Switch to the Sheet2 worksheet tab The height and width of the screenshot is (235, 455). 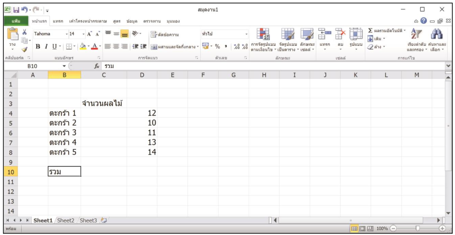pos(66,221)
